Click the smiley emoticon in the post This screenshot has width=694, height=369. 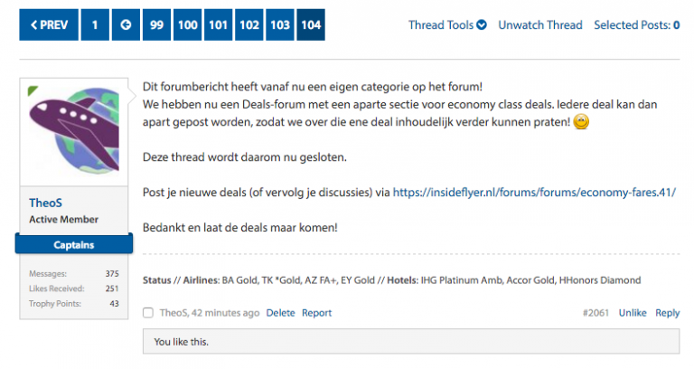pos(581,122)
